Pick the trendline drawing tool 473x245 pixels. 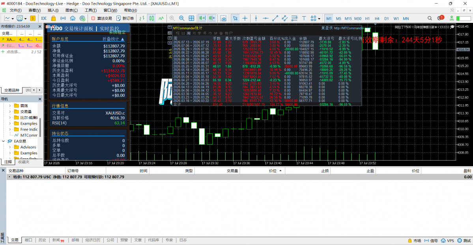coord(275,19)
